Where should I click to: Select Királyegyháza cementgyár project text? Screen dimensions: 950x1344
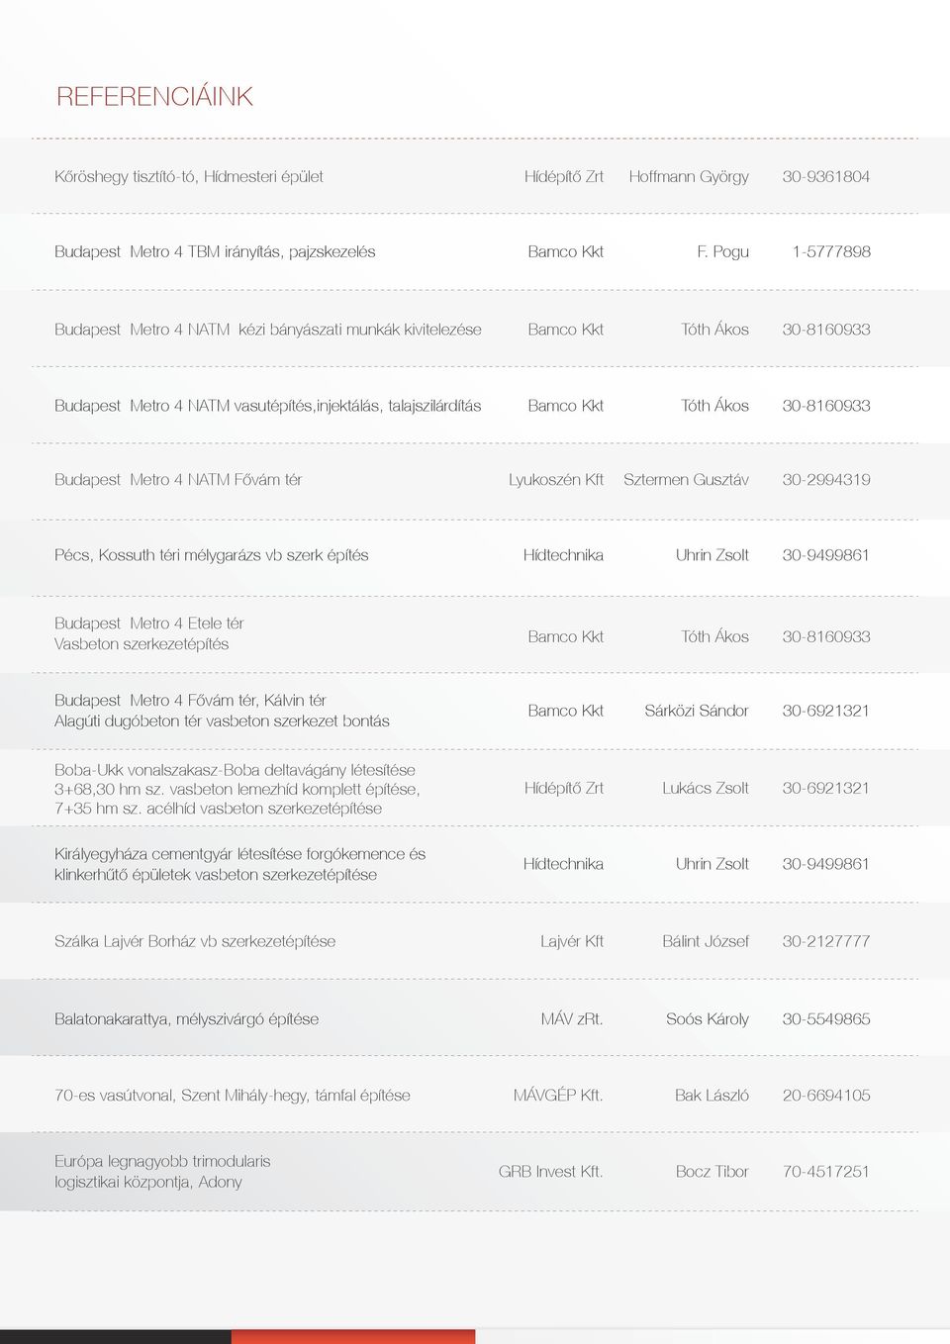(240, 864)
